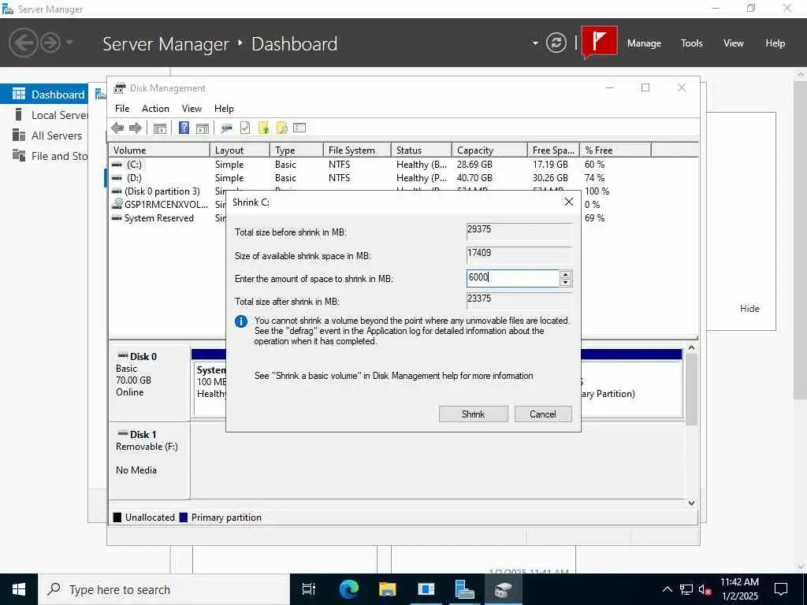Open Task View on the taskbar
Screen dimensions: 807x605
309,589
